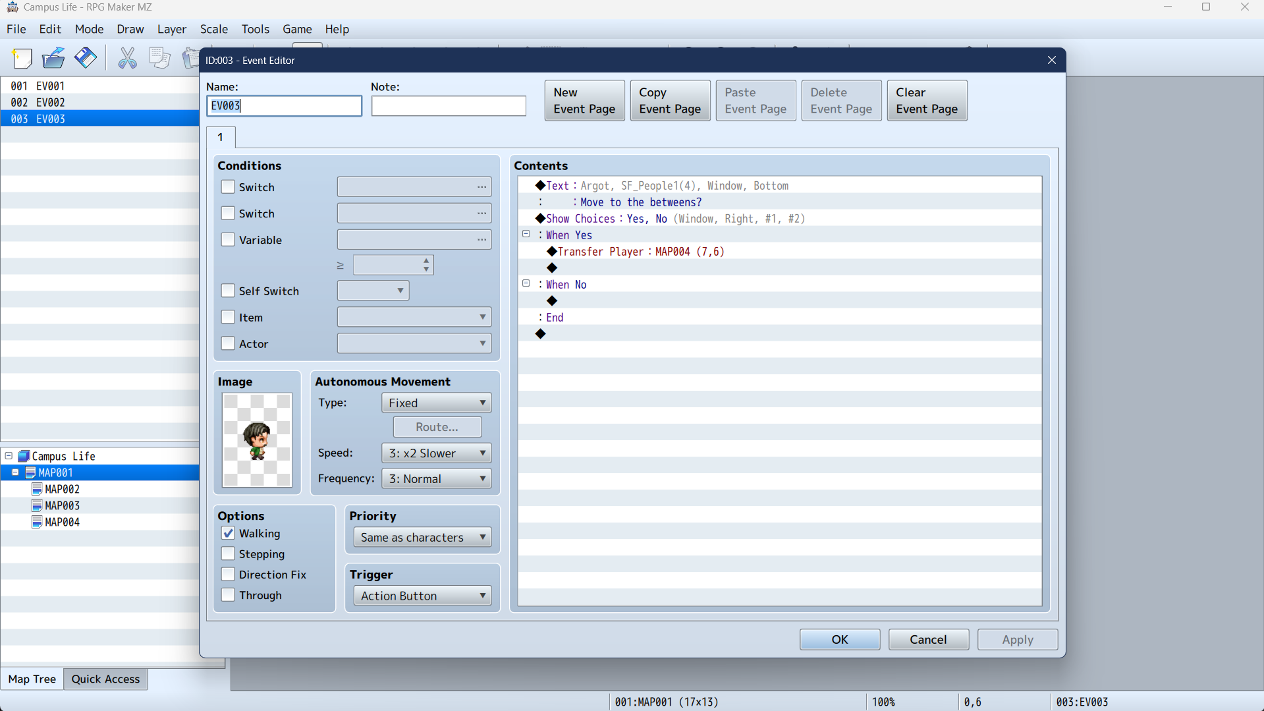Click the event Name input field
Image resolution: width=1264 pixels, height=711 pixels.
coord(284,106)
